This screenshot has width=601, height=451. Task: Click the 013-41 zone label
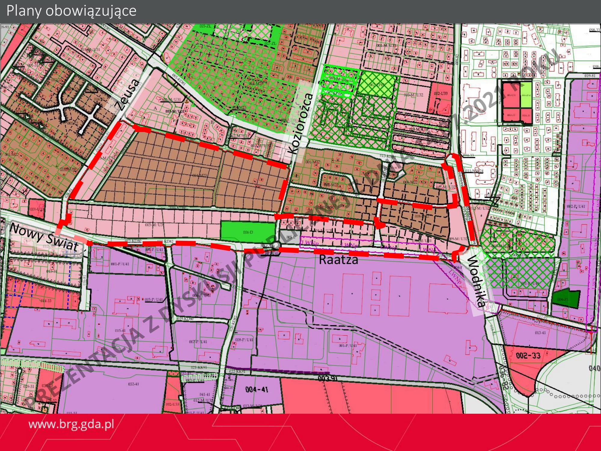click(540, 333)
